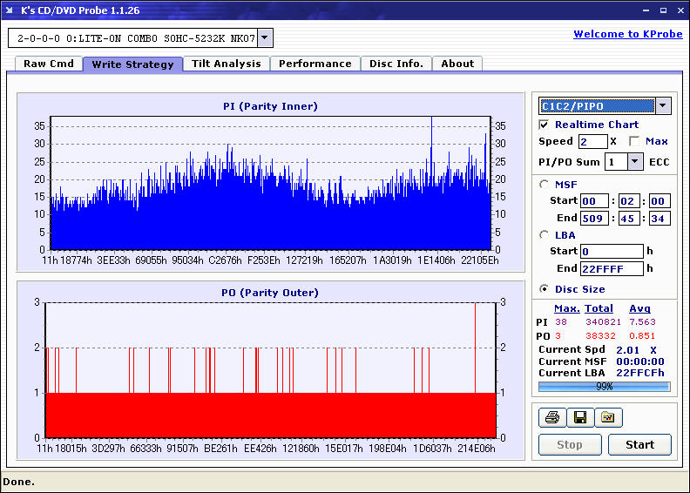Open the PI/PO Sum ECC dropdown
The height and width of the screenshot is (493, 690).
click(635, 161)
